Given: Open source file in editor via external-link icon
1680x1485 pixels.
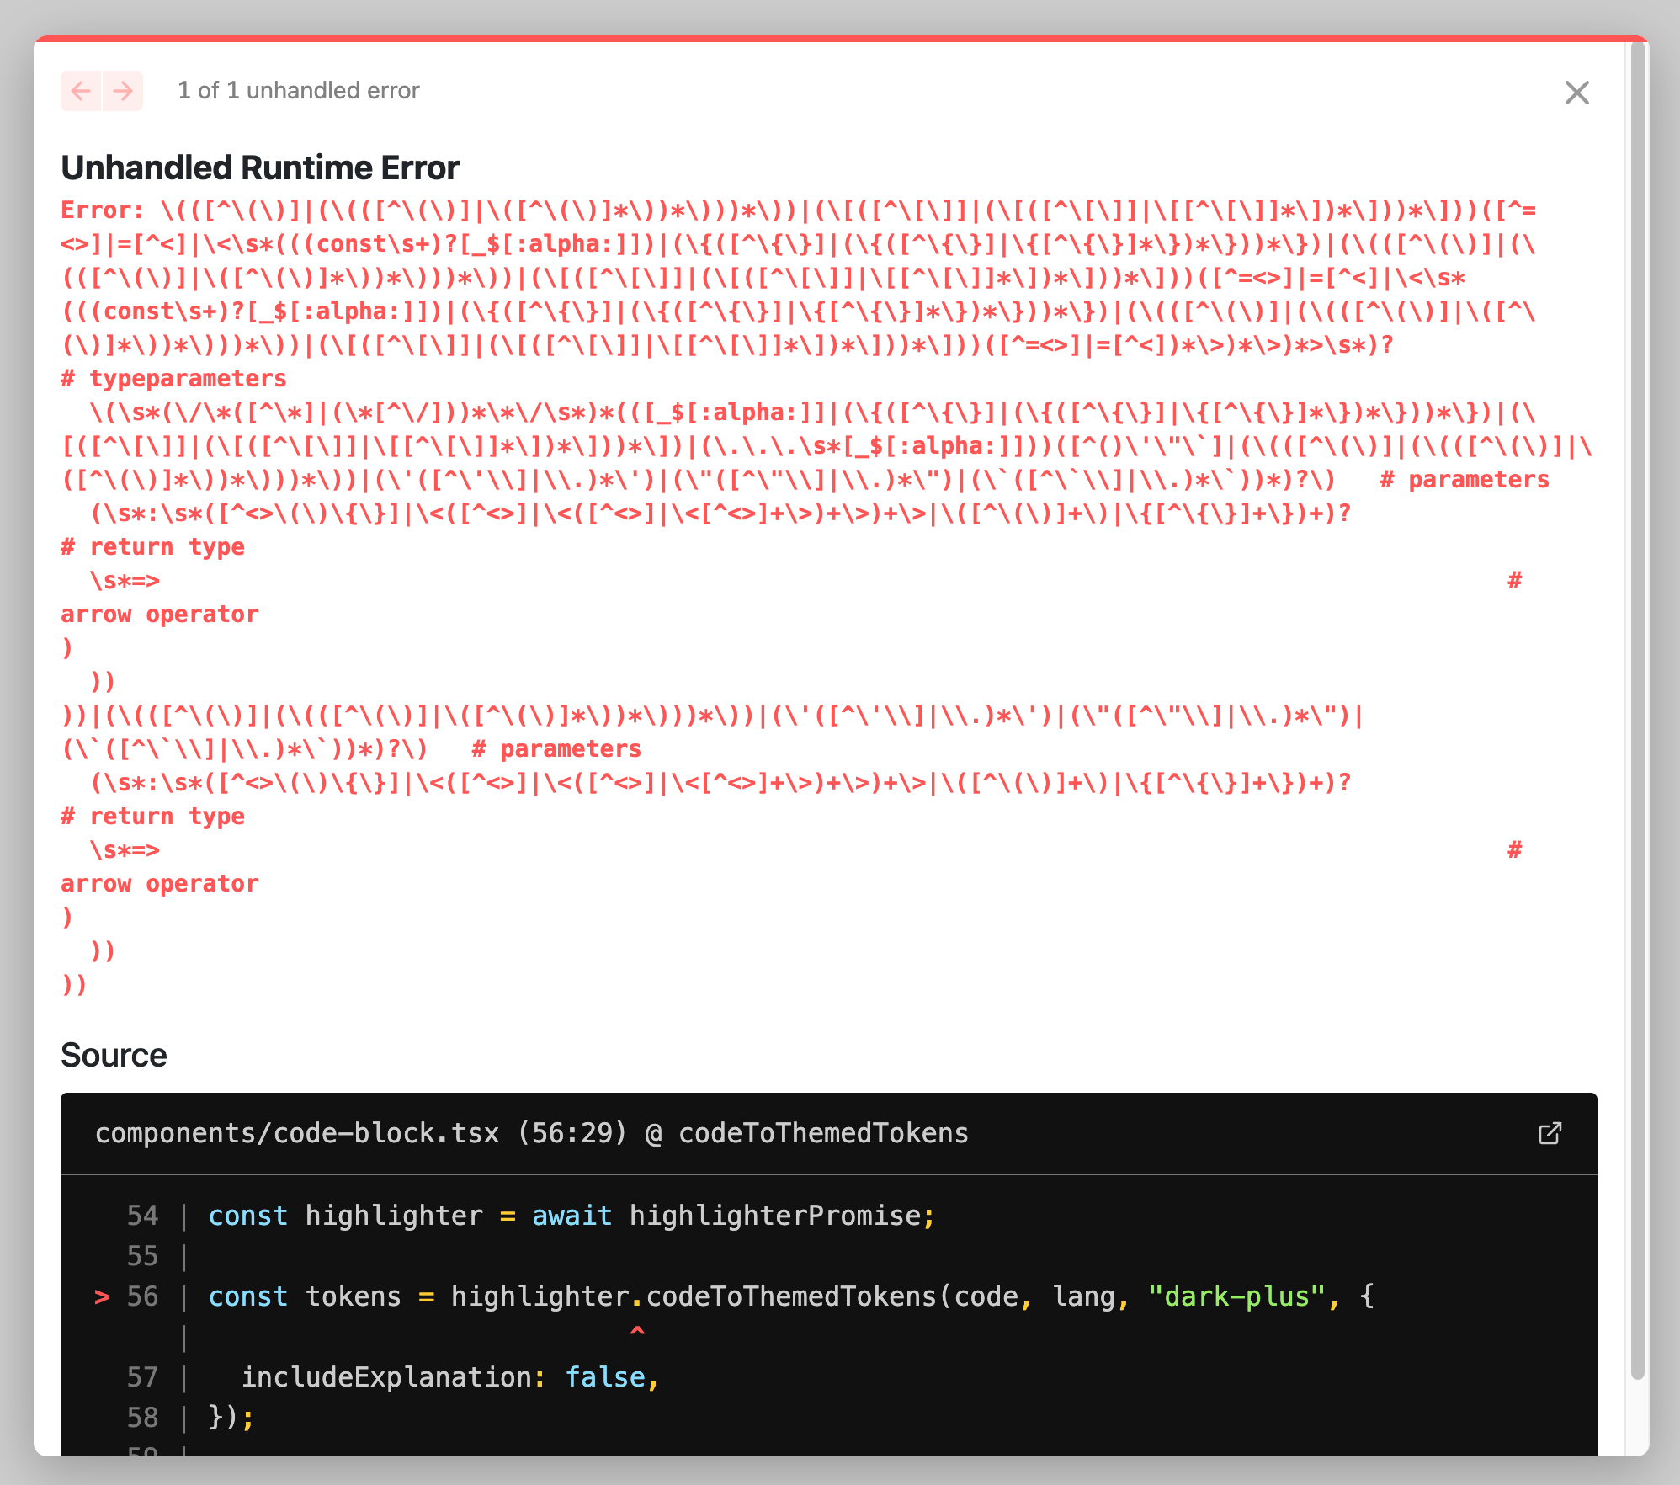Looking at the screenshot, I should [1550, 1133].
